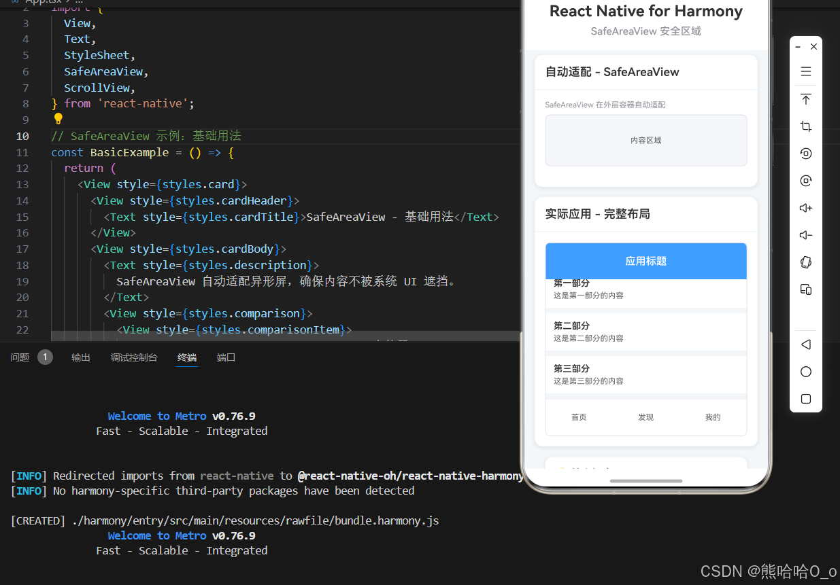
Task: Minimize the emulator toolbar panel
Action: coord(798,47)
